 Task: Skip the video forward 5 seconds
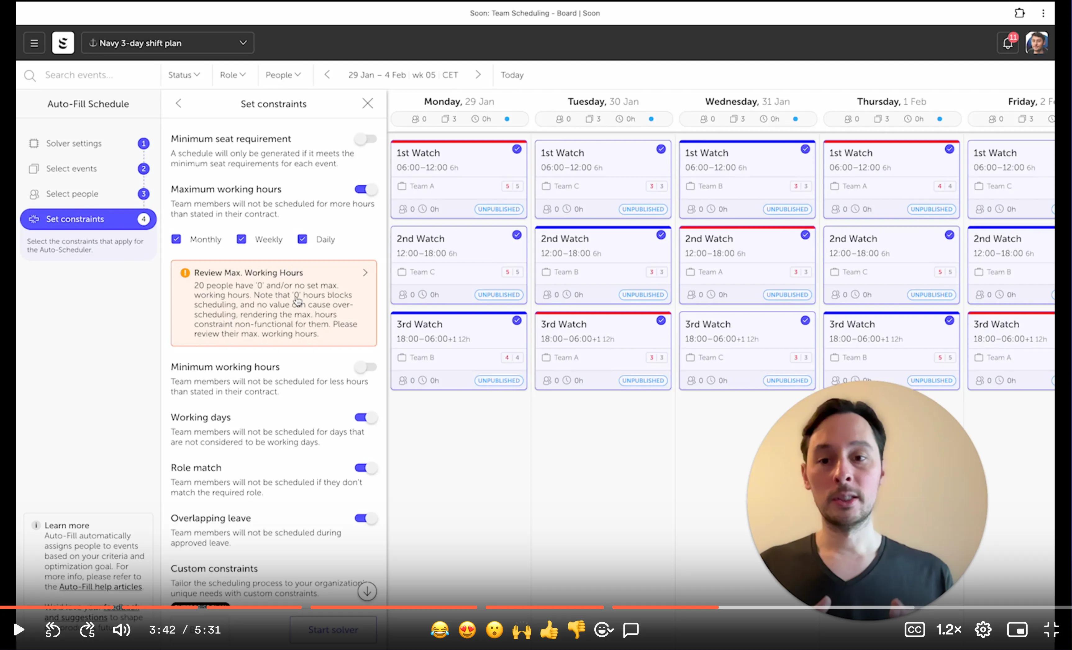(87, 630)
